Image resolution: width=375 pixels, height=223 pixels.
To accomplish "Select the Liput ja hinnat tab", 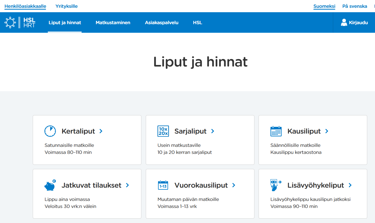I will pos(65,23).
